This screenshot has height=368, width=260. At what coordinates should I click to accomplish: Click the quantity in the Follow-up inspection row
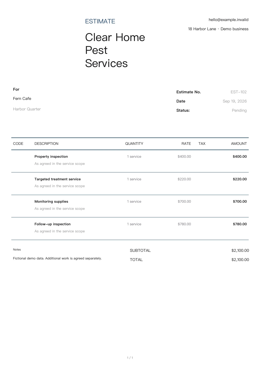[134, 224]
